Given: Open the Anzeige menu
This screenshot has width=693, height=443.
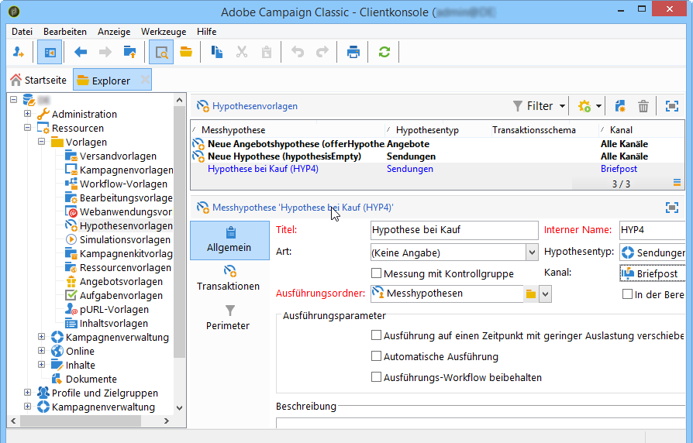Looking at the screenshot, I should coord(114,32).
